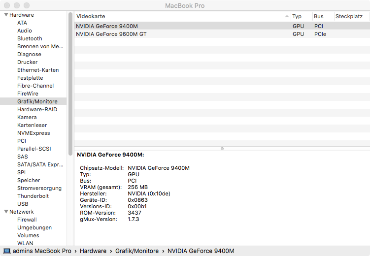Open Diagnose in the sidebar
This screenshot has height=256, width=370.
pos(29,54)
